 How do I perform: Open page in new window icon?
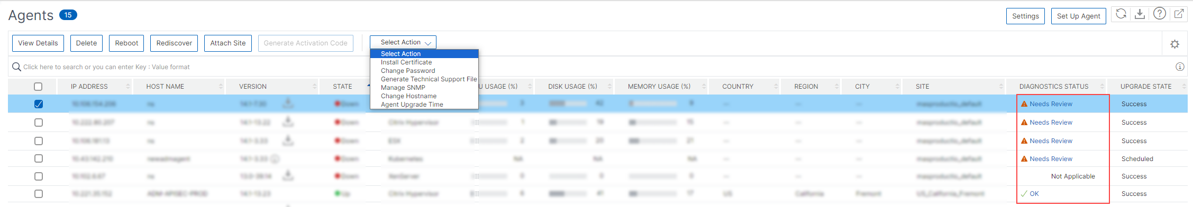pyautogui.click(x=1179, y=14)
